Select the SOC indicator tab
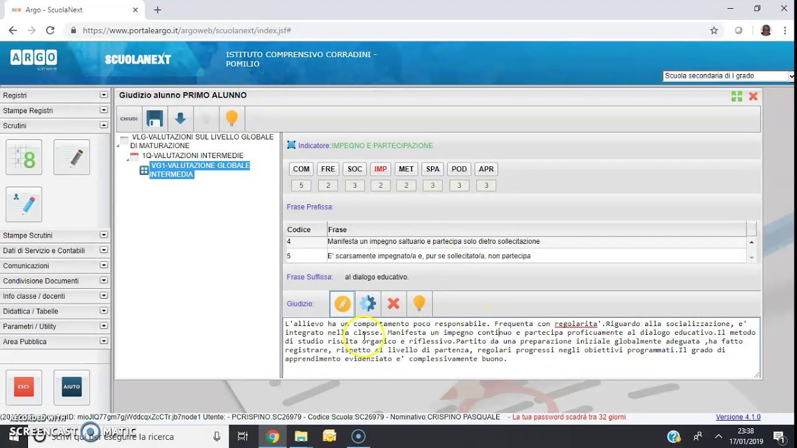The height and width of the screenshot is (448, 797). click(x=355, y=169)
